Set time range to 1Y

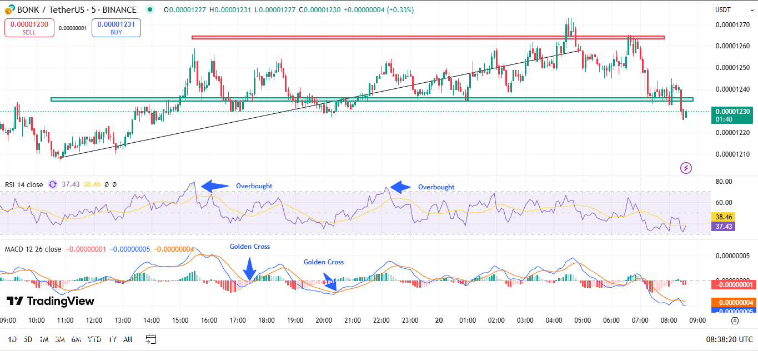pos(113,339)
